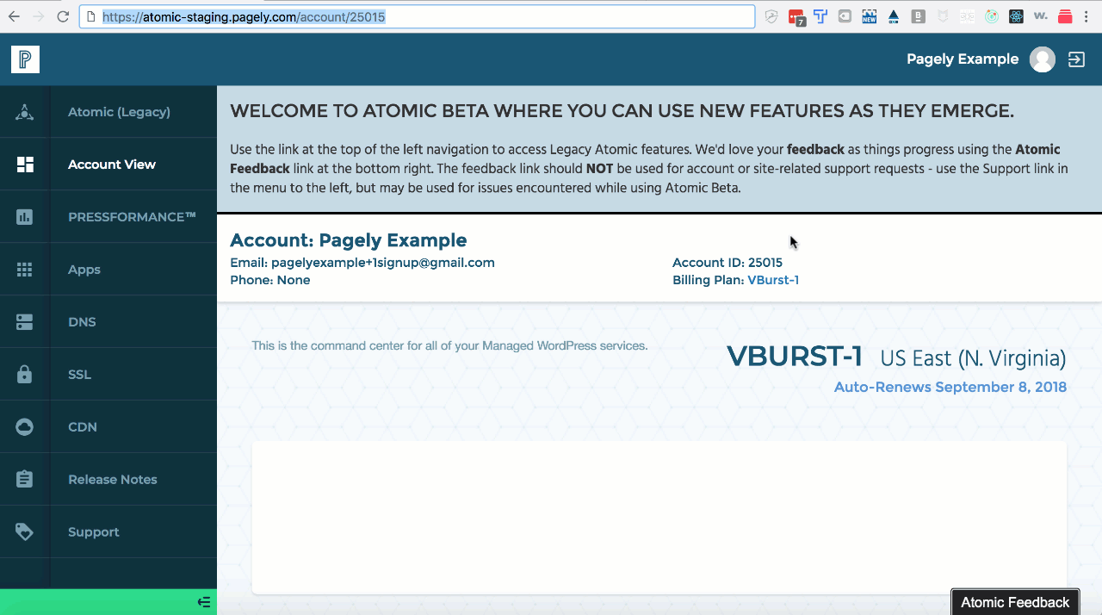Click the CDN cloud icon

coord(25,427)
